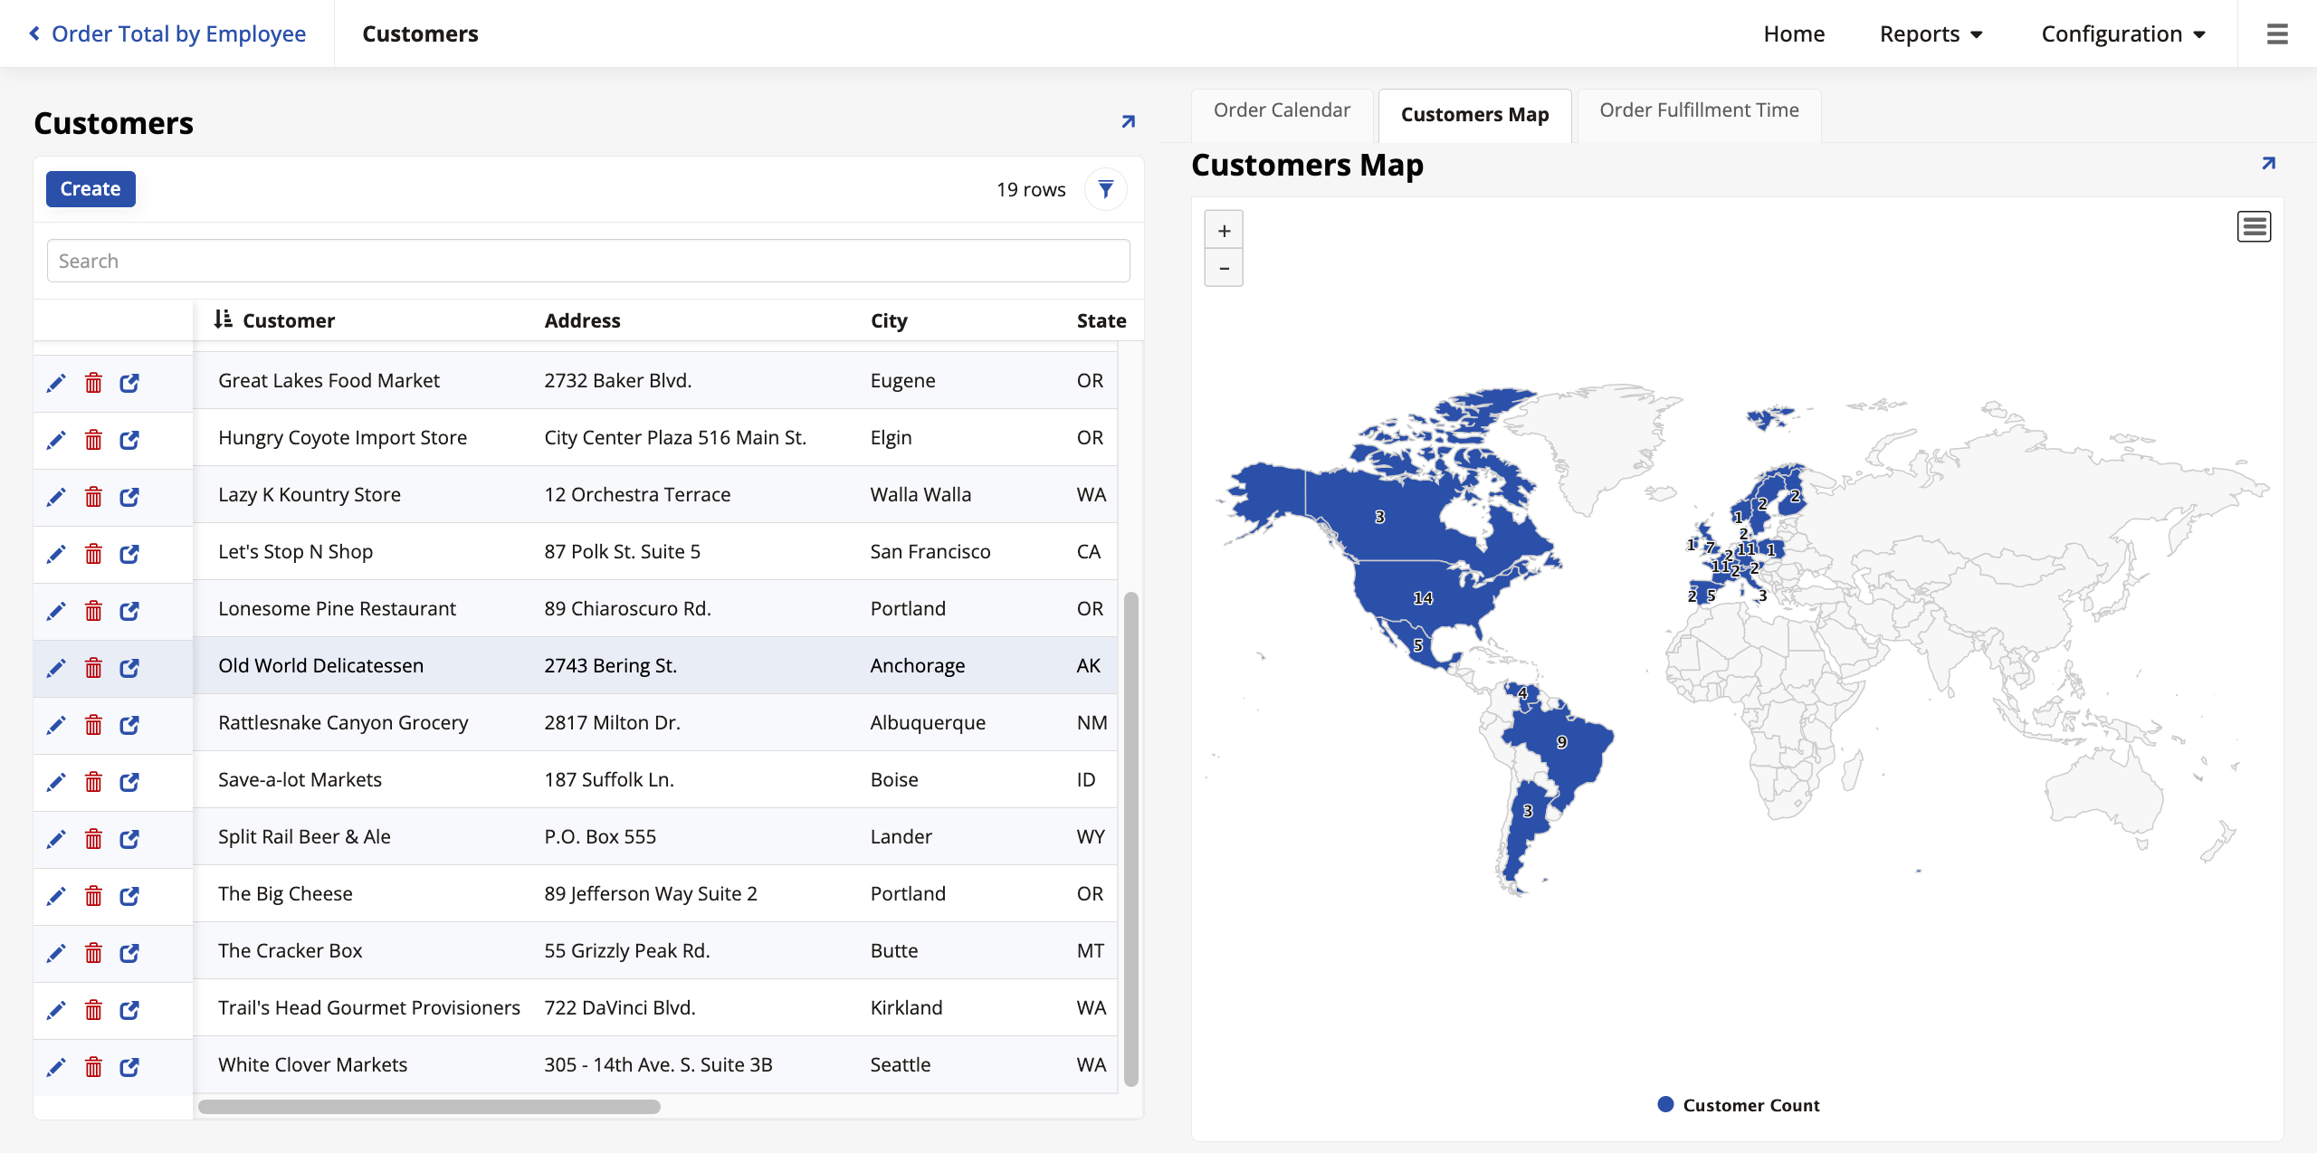Viewport: 2317px width, 1153px height.
Task: Edit the Old World Delicatessen record
Action: coord(56,668)
